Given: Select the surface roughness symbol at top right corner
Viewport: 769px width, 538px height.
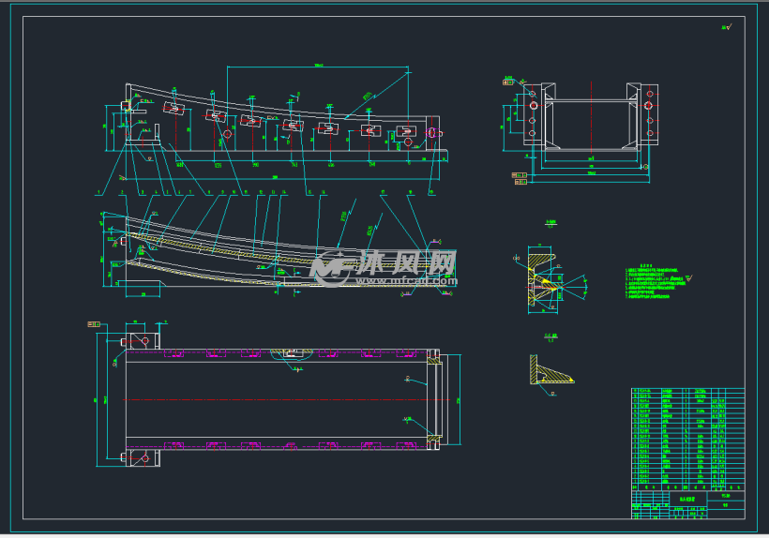Looking at the screenshot, I should (726, 28).
